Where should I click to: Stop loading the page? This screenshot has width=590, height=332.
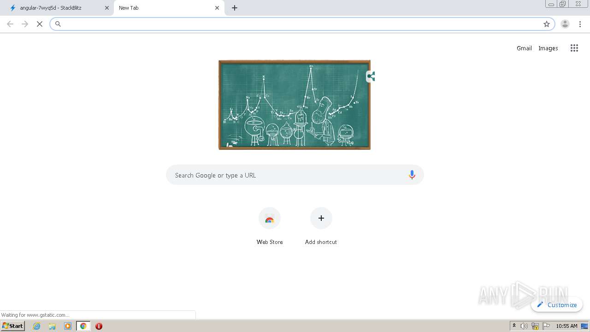[40, 24]
